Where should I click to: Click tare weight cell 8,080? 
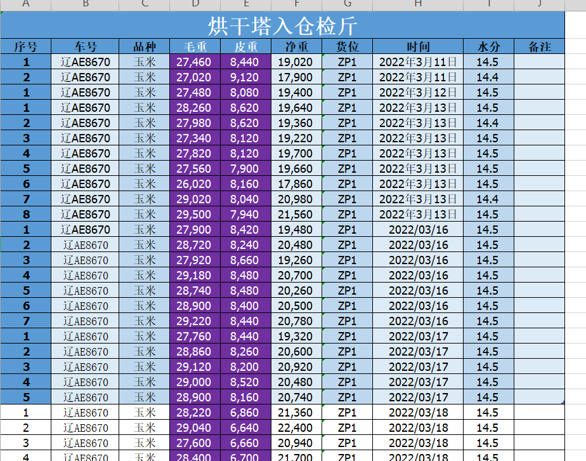[x=246, y=93]
